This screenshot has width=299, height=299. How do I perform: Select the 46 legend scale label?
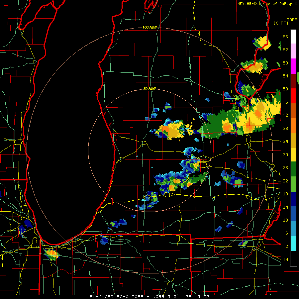tap(285, 102)
